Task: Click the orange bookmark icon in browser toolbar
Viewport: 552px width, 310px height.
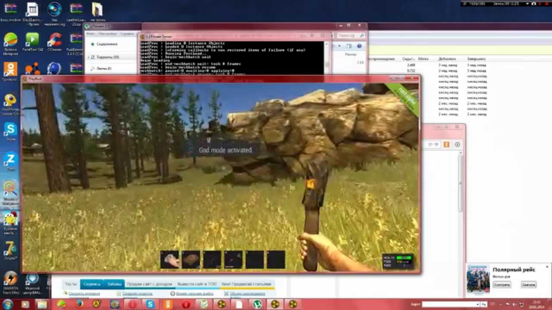Action: point(446,144)
